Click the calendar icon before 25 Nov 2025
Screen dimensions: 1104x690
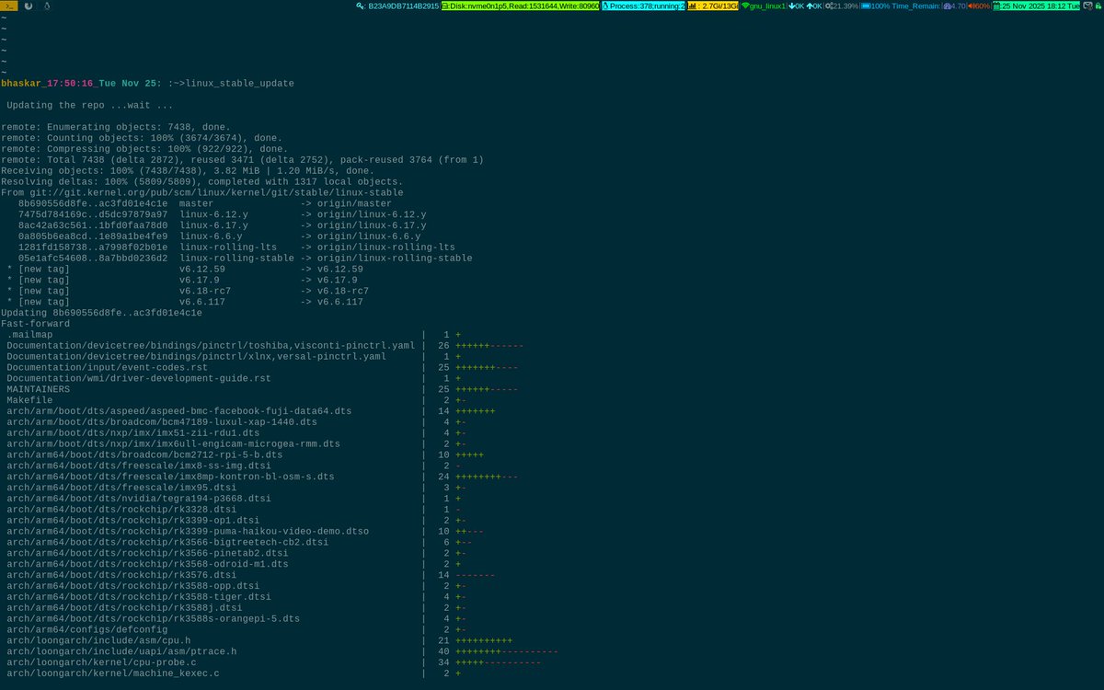click(998, 5)
